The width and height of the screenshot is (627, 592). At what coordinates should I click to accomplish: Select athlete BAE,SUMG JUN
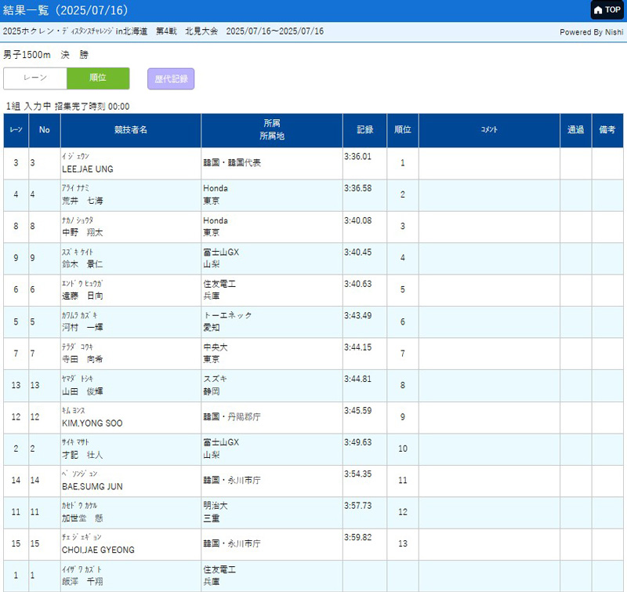pyautogui.click(x=92, y=486)
